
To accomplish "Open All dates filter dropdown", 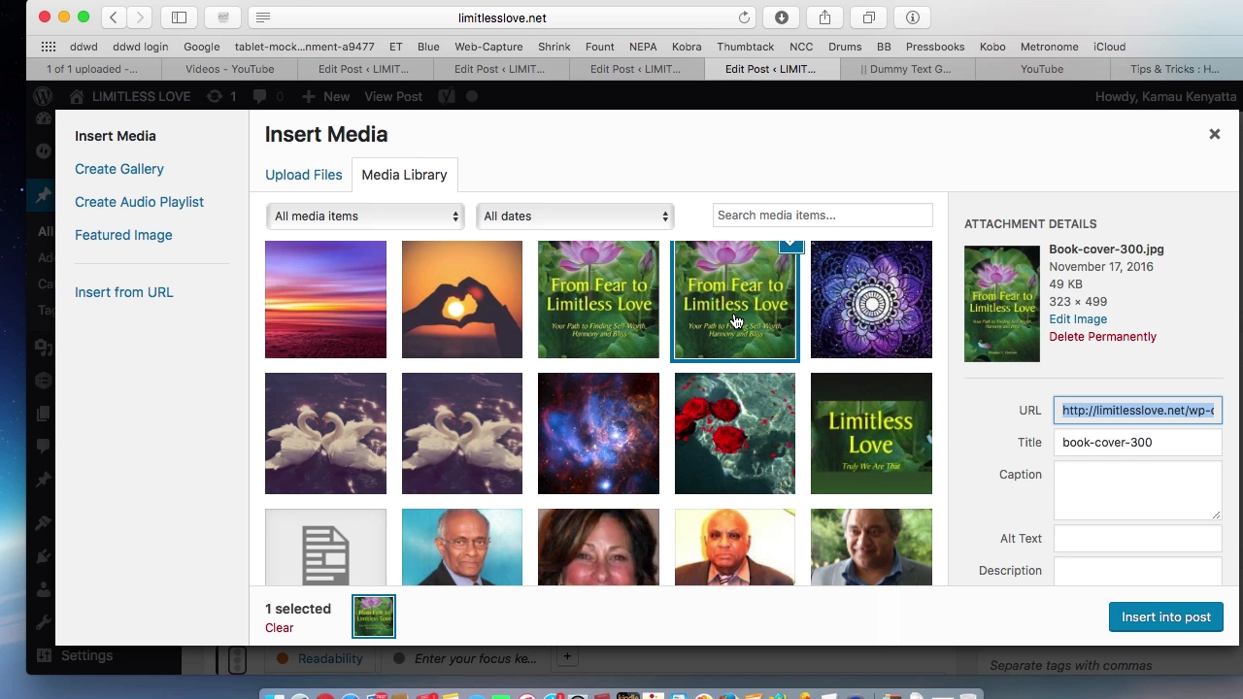I will click(x=576, y=216).
